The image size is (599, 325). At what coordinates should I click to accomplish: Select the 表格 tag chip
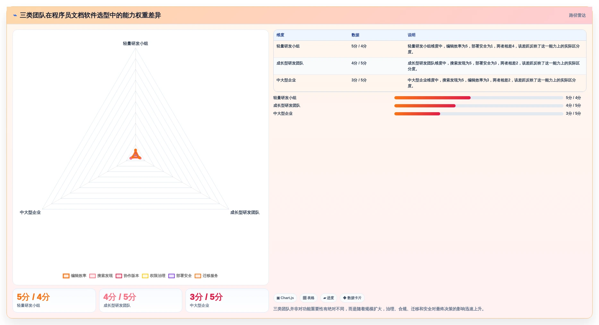(309, 298)
